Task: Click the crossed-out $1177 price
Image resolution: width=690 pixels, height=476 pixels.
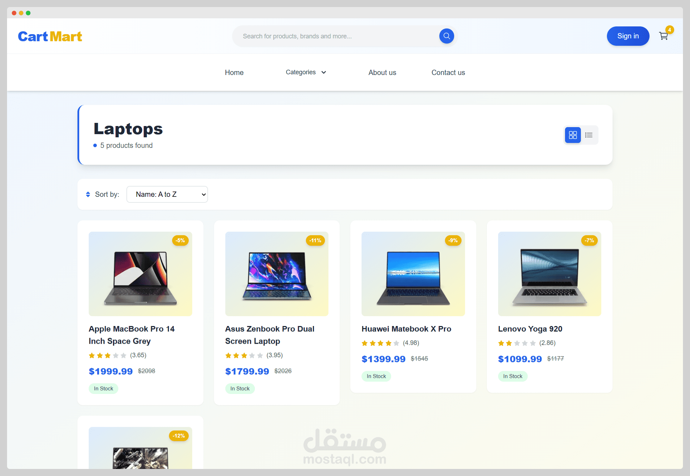Action: point(556,359)
